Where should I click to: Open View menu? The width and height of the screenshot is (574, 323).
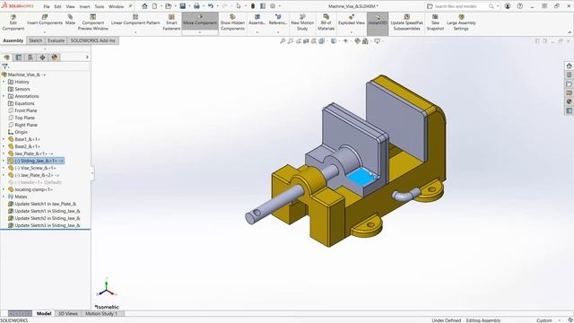click(70, 6)
